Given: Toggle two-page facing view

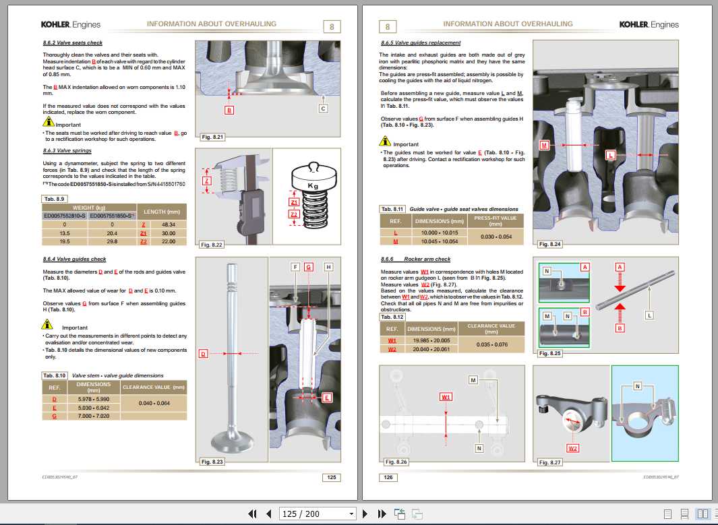Looking at the screenshot, I should [701, 514].
